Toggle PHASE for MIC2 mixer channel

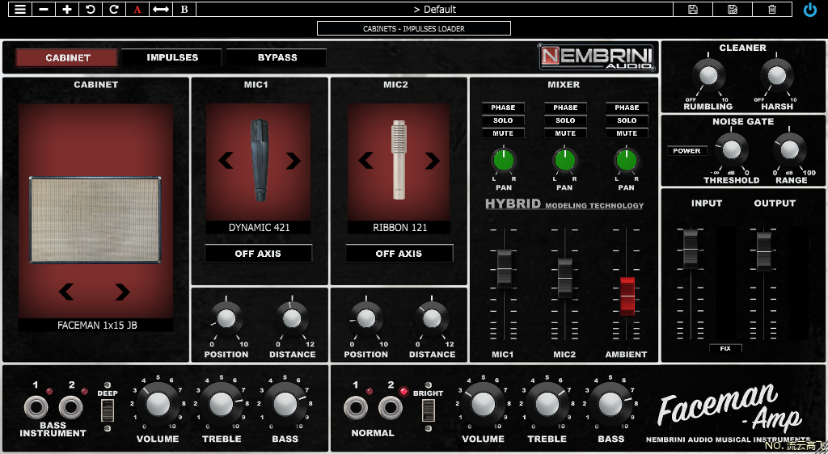click(x=565, y=107)
